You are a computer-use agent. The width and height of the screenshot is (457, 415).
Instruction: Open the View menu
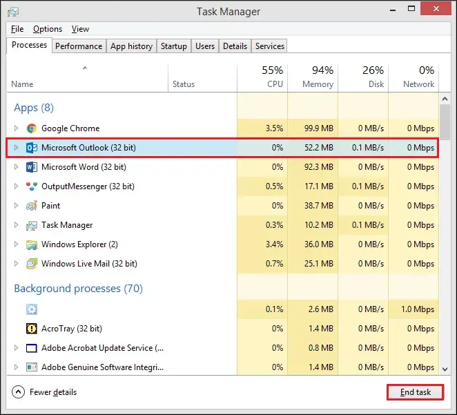pyautogui.click(x=80, y=29)
